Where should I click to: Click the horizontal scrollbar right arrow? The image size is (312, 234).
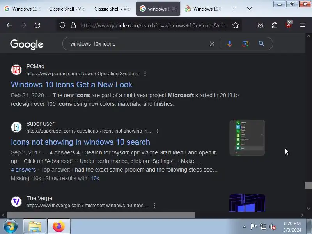(302, 215)
